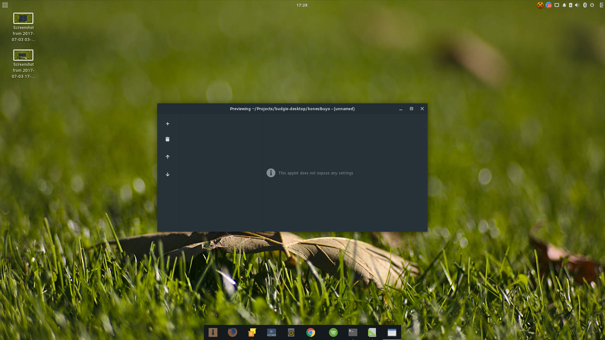
Task: Launch Google Chrome from the dock
Action: point(311,332)
